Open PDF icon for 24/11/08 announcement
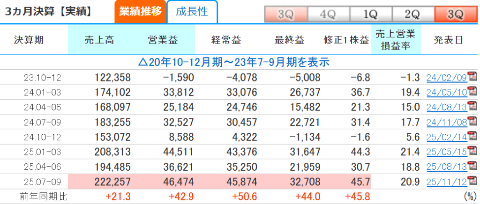Screen dimensions: 480x204 472,121
